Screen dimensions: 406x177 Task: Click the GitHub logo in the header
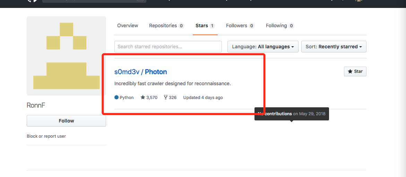click(32, 1)
